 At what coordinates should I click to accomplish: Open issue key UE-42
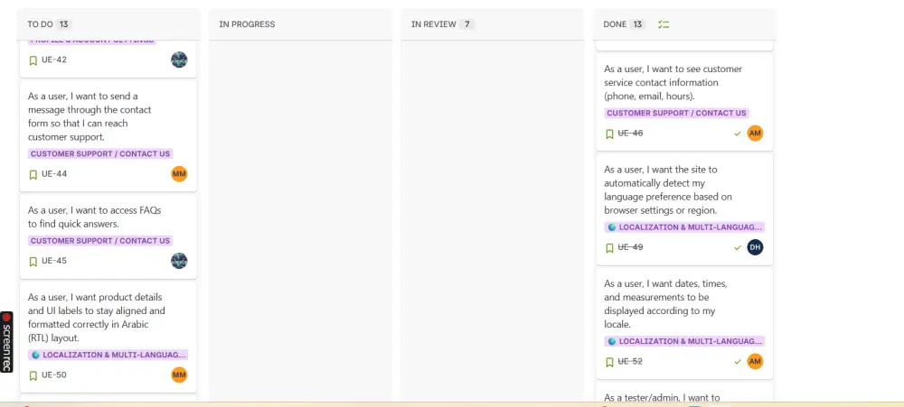coord(54,60)
